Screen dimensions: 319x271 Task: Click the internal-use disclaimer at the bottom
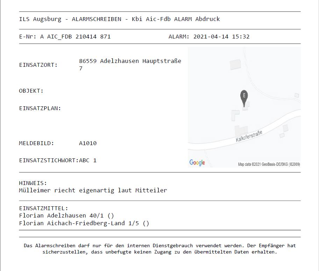[159, 249]
